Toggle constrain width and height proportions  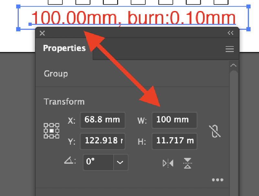215,131
